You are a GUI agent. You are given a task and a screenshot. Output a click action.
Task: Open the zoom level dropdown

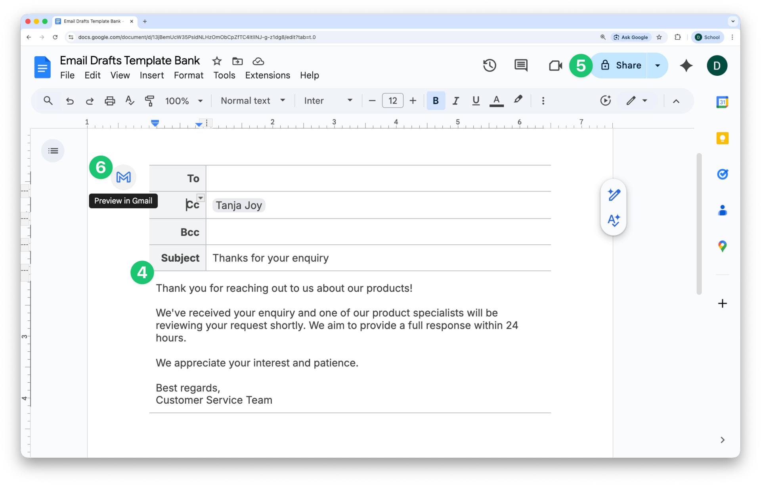pyautogui.click(x=184, y=101)
